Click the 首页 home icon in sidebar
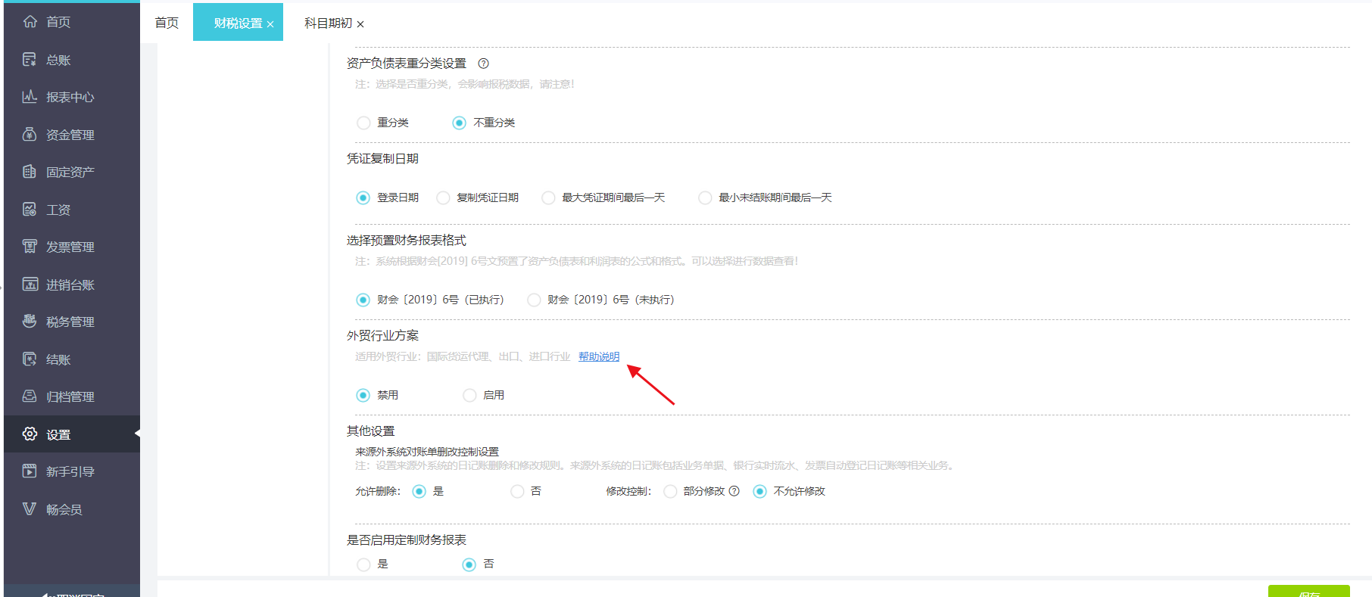Viewport: 1372px width, 597px height. point(30,22)
